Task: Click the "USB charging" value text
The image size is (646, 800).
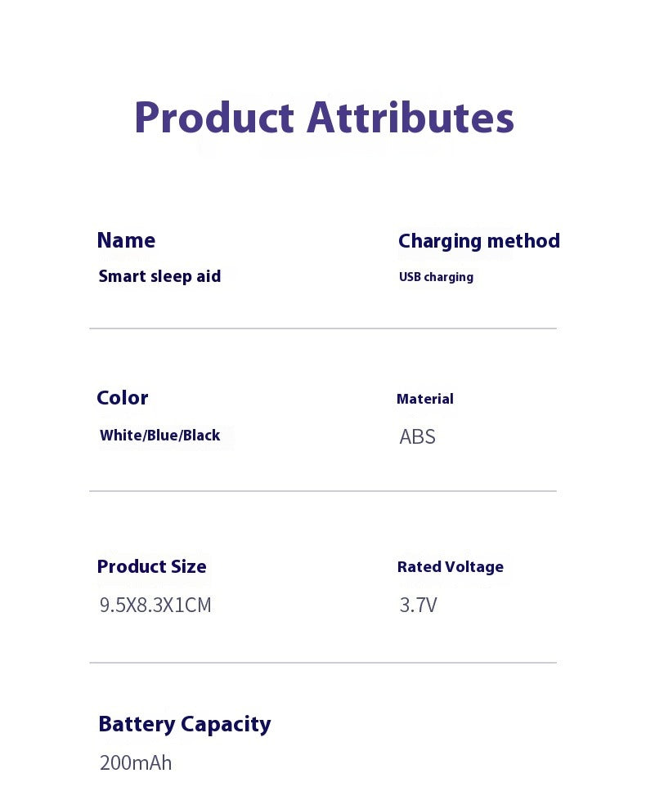Action: [x=436, y=277]
